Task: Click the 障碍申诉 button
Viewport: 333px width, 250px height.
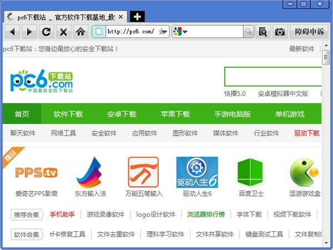Action: point(309,32)
